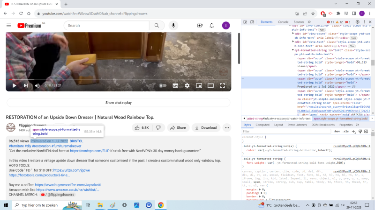Enter fullscreen on the video player
Viewport: 375px width, 210px height.
click(x=223, y=85)
